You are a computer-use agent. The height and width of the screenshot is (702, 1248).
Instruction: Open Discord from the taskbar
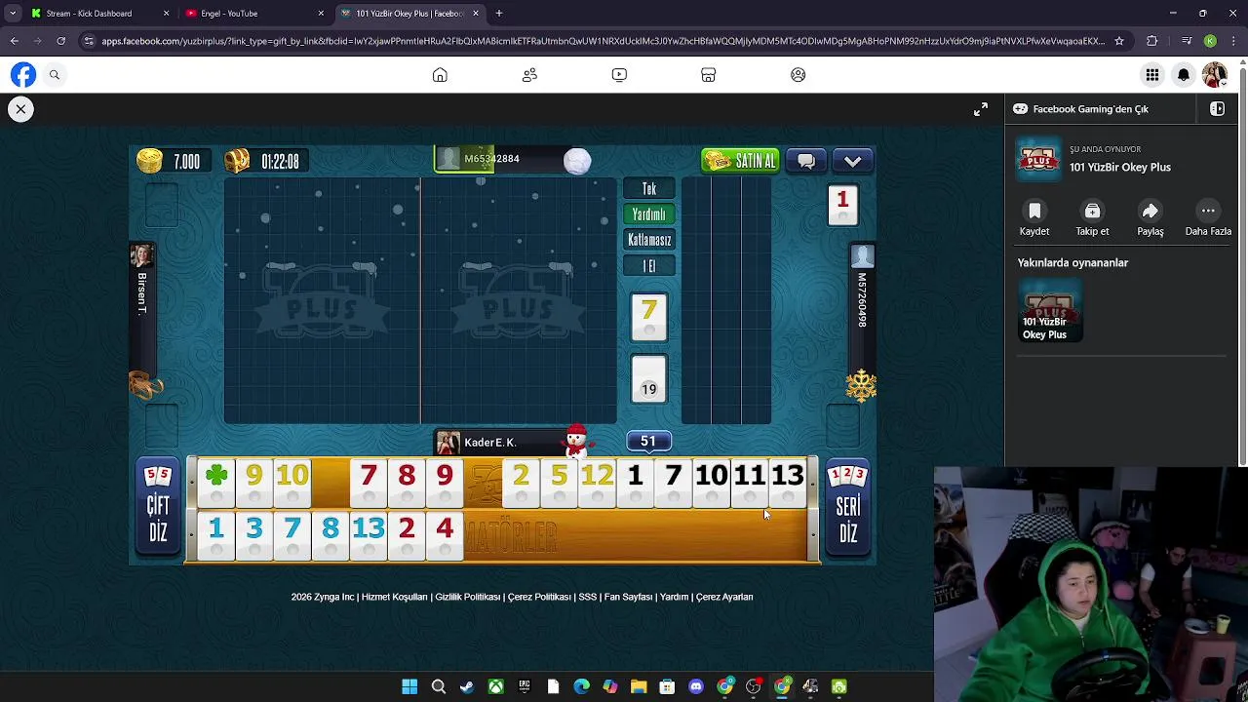click(696, 686)
